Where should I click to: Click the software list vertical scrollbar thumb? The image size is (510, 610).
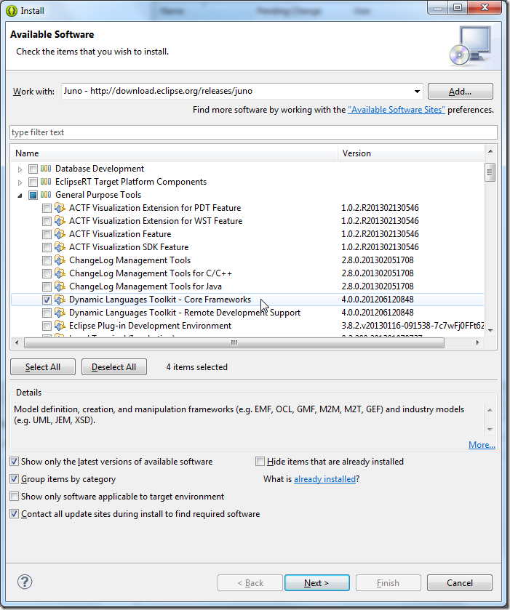coord(490,172)
